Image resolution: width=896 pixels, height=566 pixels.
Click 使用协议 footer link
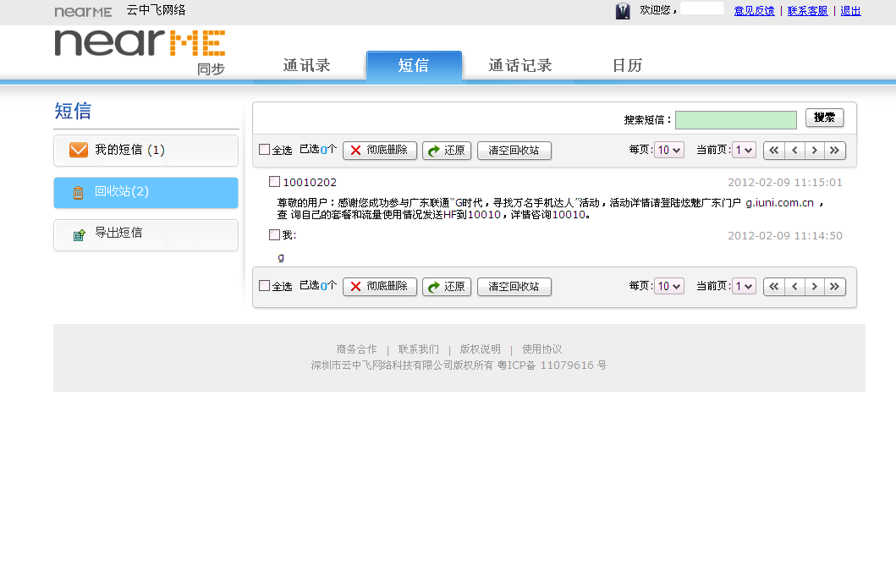pos(541,349)
